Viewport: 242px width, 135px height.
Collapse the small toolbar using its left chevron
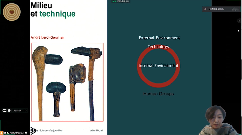26,110
